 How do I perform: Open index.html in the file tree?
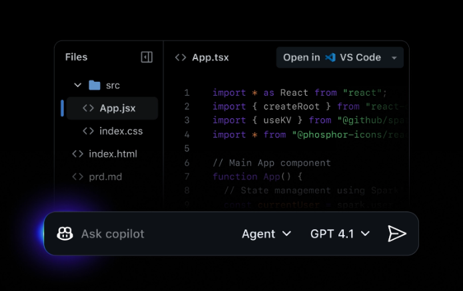pos(105,153)
